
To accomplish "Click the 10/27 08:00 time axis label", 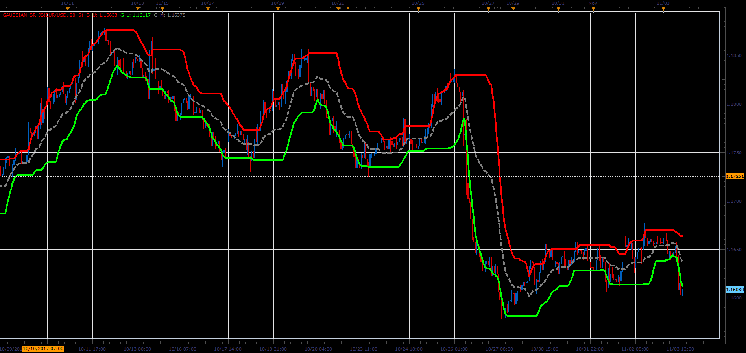I will (x=499, y=349).
